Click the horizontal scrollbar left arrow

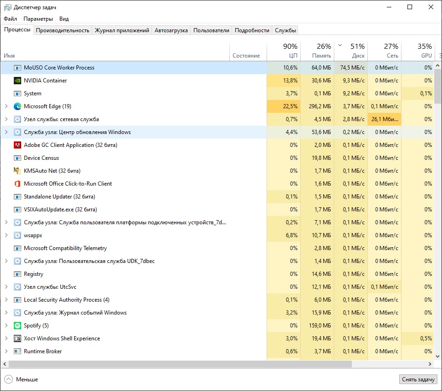(5, 364)
